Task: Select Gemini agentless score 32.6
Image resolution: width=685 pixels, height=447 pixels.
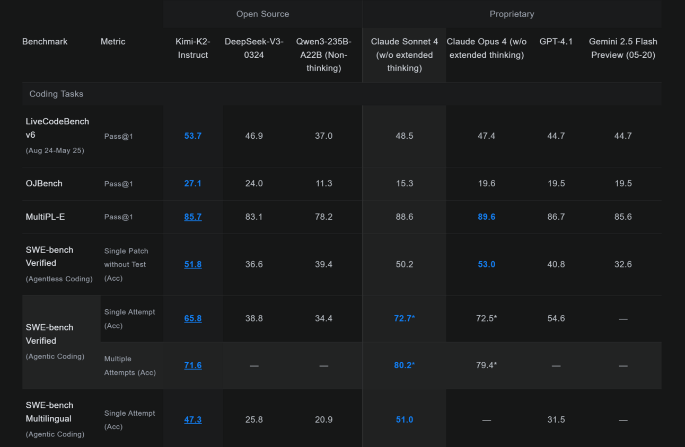Action: click(x=623, y=264)
